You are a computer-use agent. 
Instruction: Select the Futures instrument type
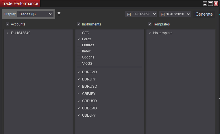pos(88,45)
